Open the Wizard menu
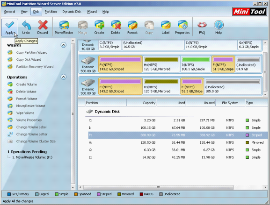Image resolution: width=270 pixels, height=205 pixels. (x=92, y=12)
